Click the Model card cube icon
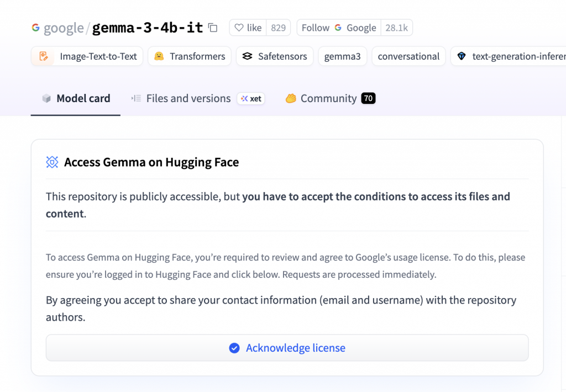The height and width of the screenshot is (392, 566). point(46,98)
